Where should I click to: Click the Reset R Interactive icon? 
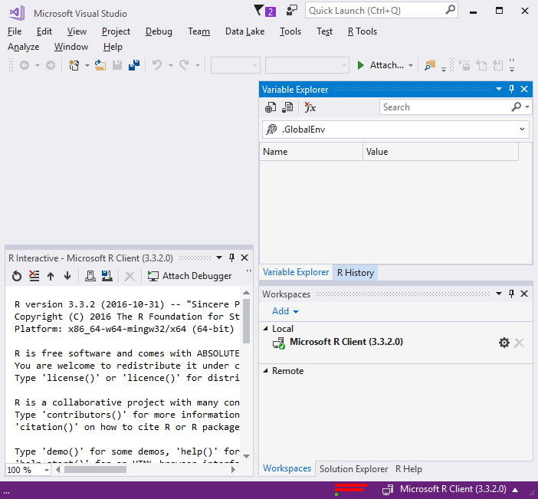pos(17,276)
